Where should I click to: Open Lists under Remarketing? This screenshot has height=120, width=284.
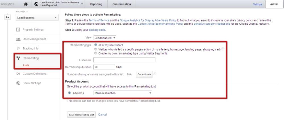(x=26, y=65)
